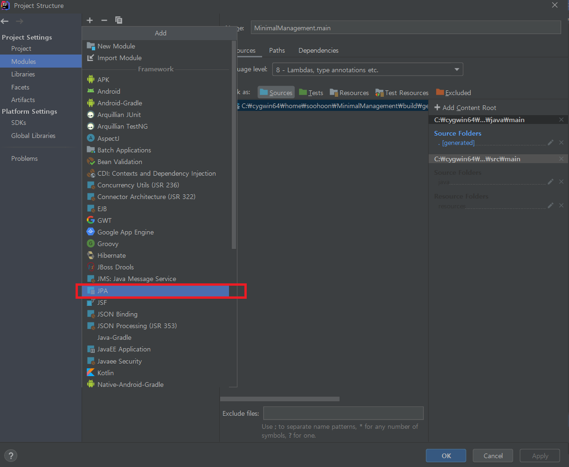The height and width of the screenshot is (467, 569).
Task: Select the JPA framework entry
Action: [156, 291]
